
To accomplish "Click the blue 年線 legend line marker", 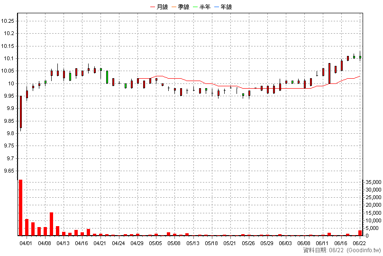I will pos(217,7).
